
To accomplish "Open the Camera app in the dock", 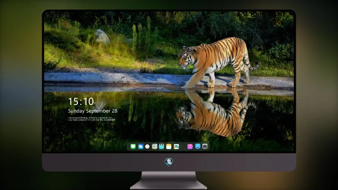I will 205,146.
